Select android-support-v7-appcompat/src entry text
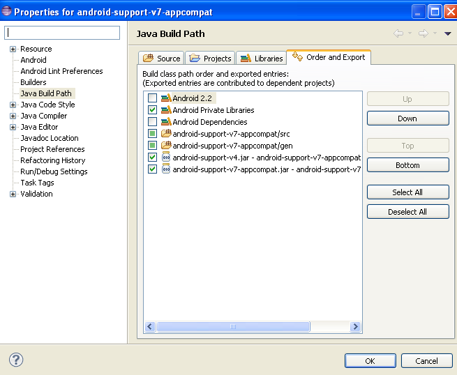Screen dimensions: 457x375 coord(231,134)
